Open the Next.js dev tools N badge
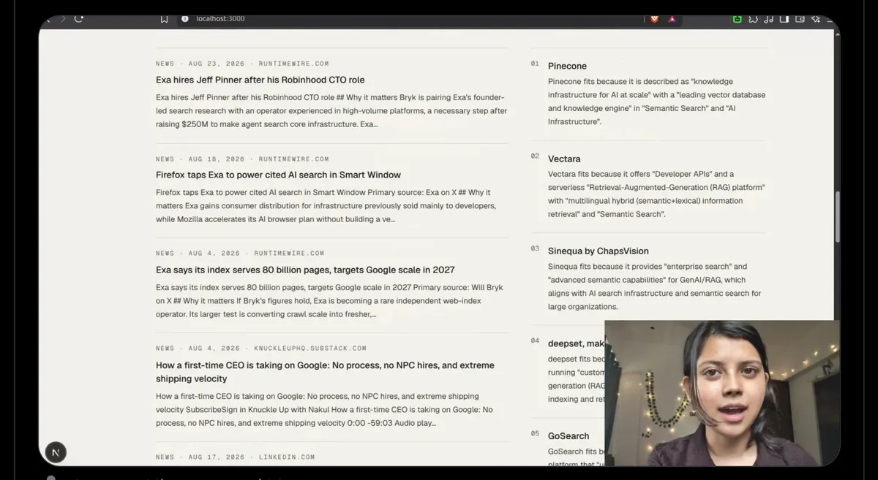Screen dimensions: 878x480 [56, 452]
